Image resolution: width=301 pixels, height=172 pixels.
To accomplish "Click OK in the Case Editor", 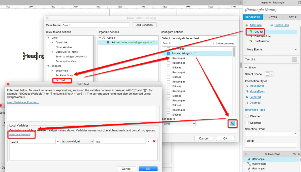I will tap(225, 138).
